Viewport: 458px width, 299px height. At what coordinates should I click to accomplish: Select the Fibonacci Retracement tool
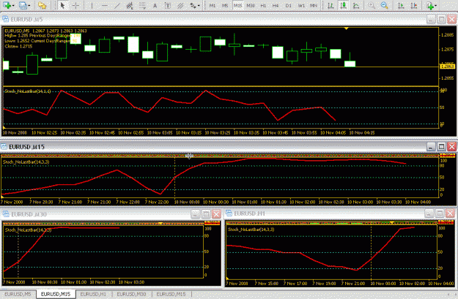[142, 5]
